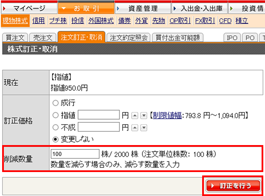Image resolution: width=265 pixels, height=196 pixels.
Task: Select the 変更しない radio option
Action: [55, 139]
